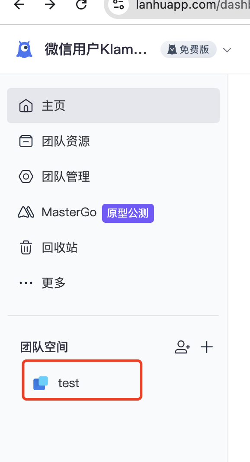
Task: Click the browser reload button
Action: pos(81,4)
